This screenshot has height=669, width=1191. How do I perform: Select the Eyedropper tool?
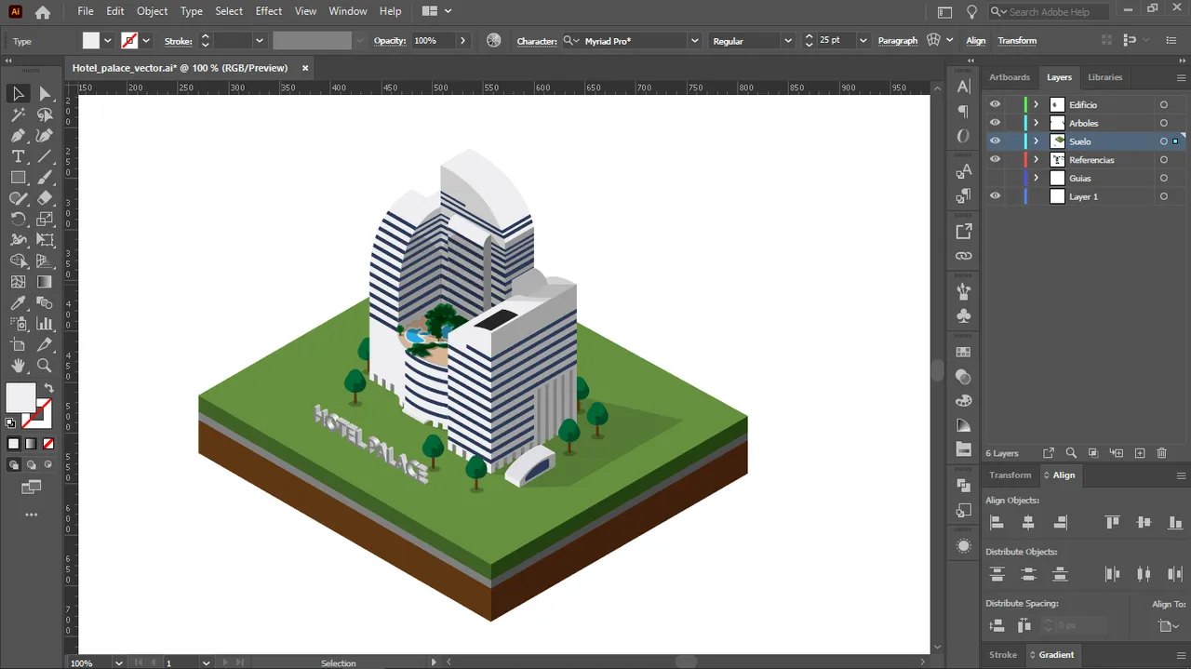[x=18, y=303]
